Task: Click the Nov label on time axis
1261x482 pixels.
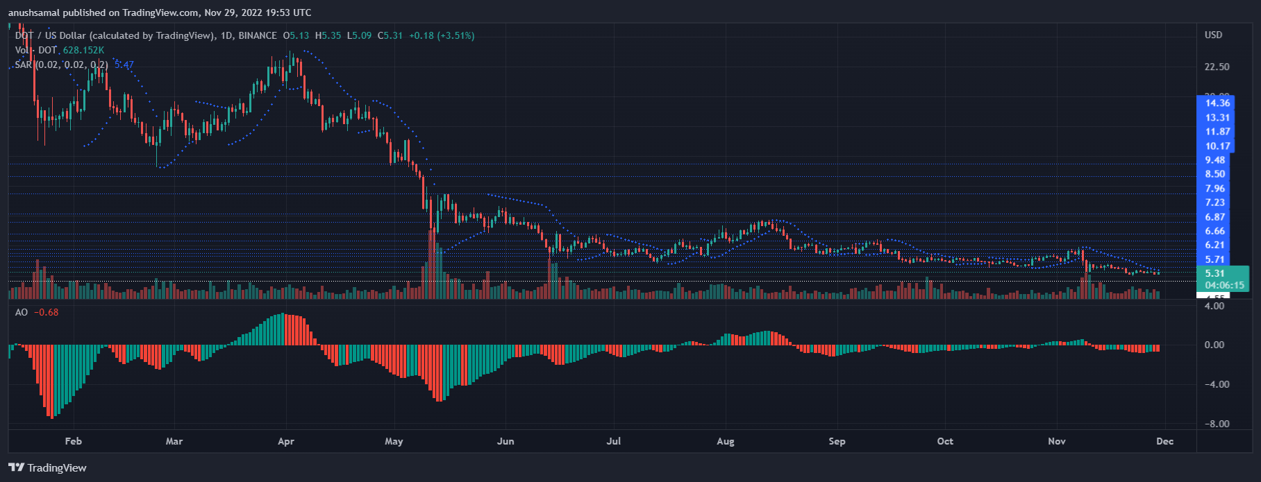Action: pyautogui.click(x=1057, y=441)
